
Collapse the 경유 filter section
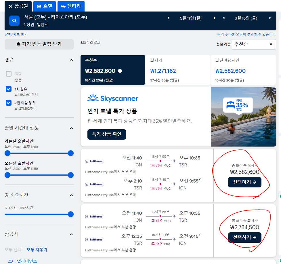coord(71,60)
